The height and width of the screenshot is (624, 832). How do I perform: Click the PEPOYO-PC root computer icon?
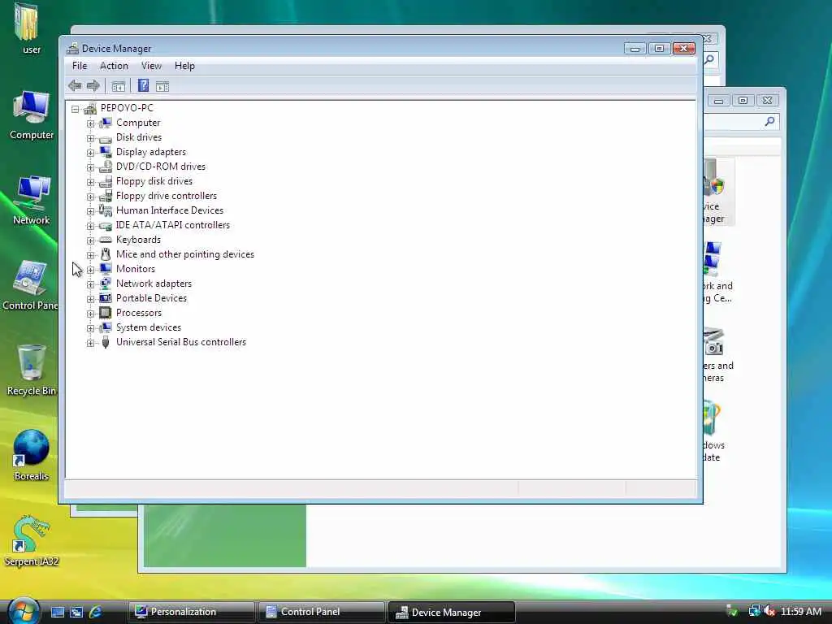click(x=90, y=108)
